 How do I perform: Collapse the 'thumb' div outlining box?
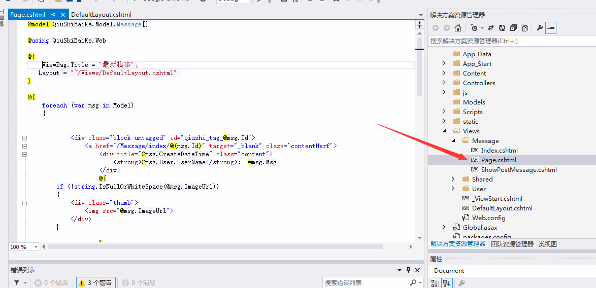(25, 203)
